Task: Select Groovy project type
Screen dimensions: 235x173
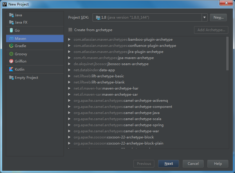Action: click(35, 54)
